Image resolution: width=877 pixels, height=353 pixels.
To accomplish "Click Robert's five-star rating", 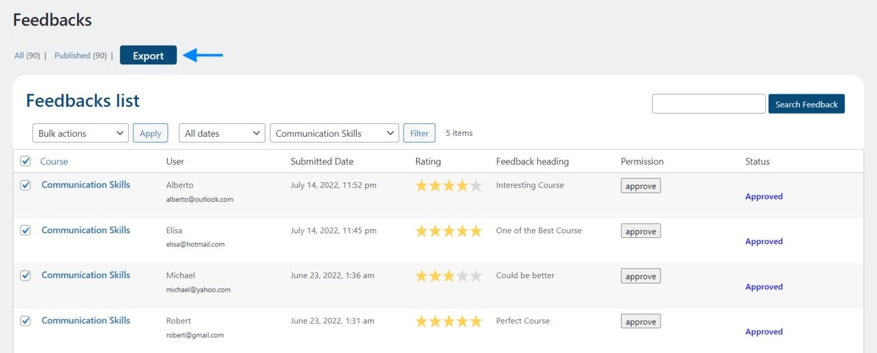I will click(x=449, y=321).
